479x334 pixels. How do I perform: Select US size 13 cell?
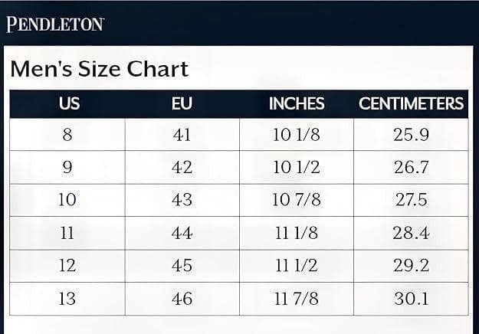click(x=67, y=299)
